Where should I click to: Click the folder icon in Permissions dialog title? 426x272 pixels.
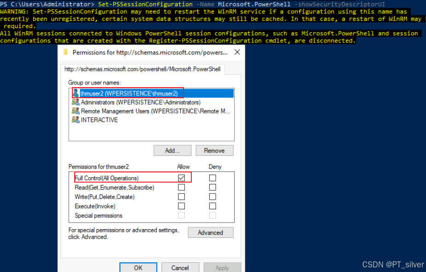[x=65, y=52]
